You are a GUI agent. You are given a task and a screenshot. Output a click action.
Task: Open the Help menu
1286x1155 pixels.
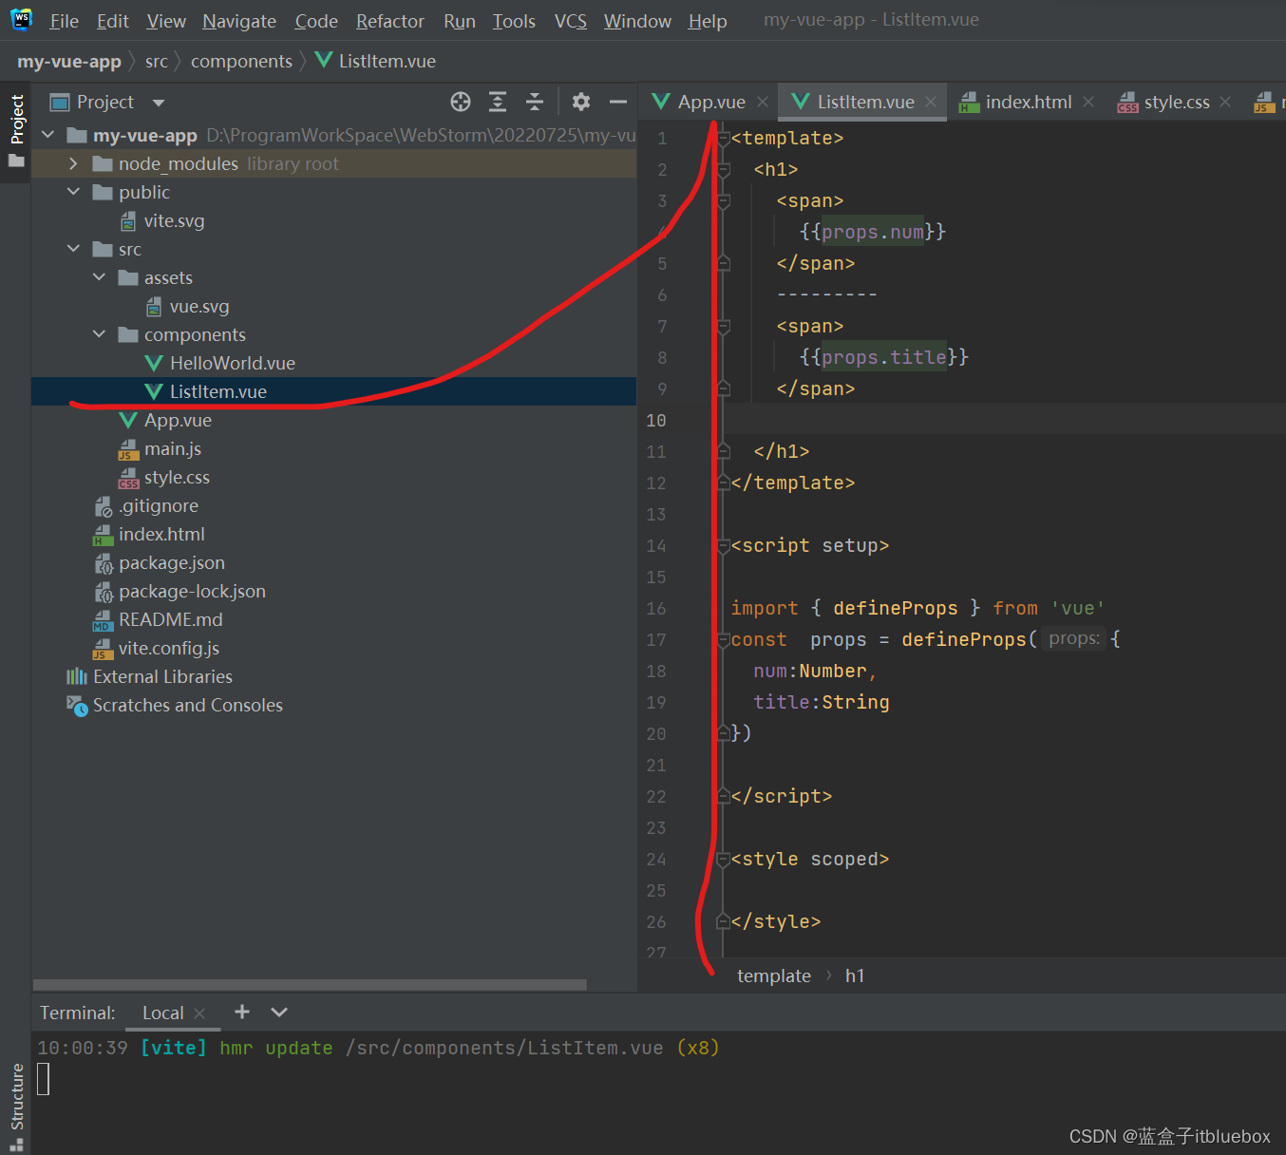tap(708, 21)
